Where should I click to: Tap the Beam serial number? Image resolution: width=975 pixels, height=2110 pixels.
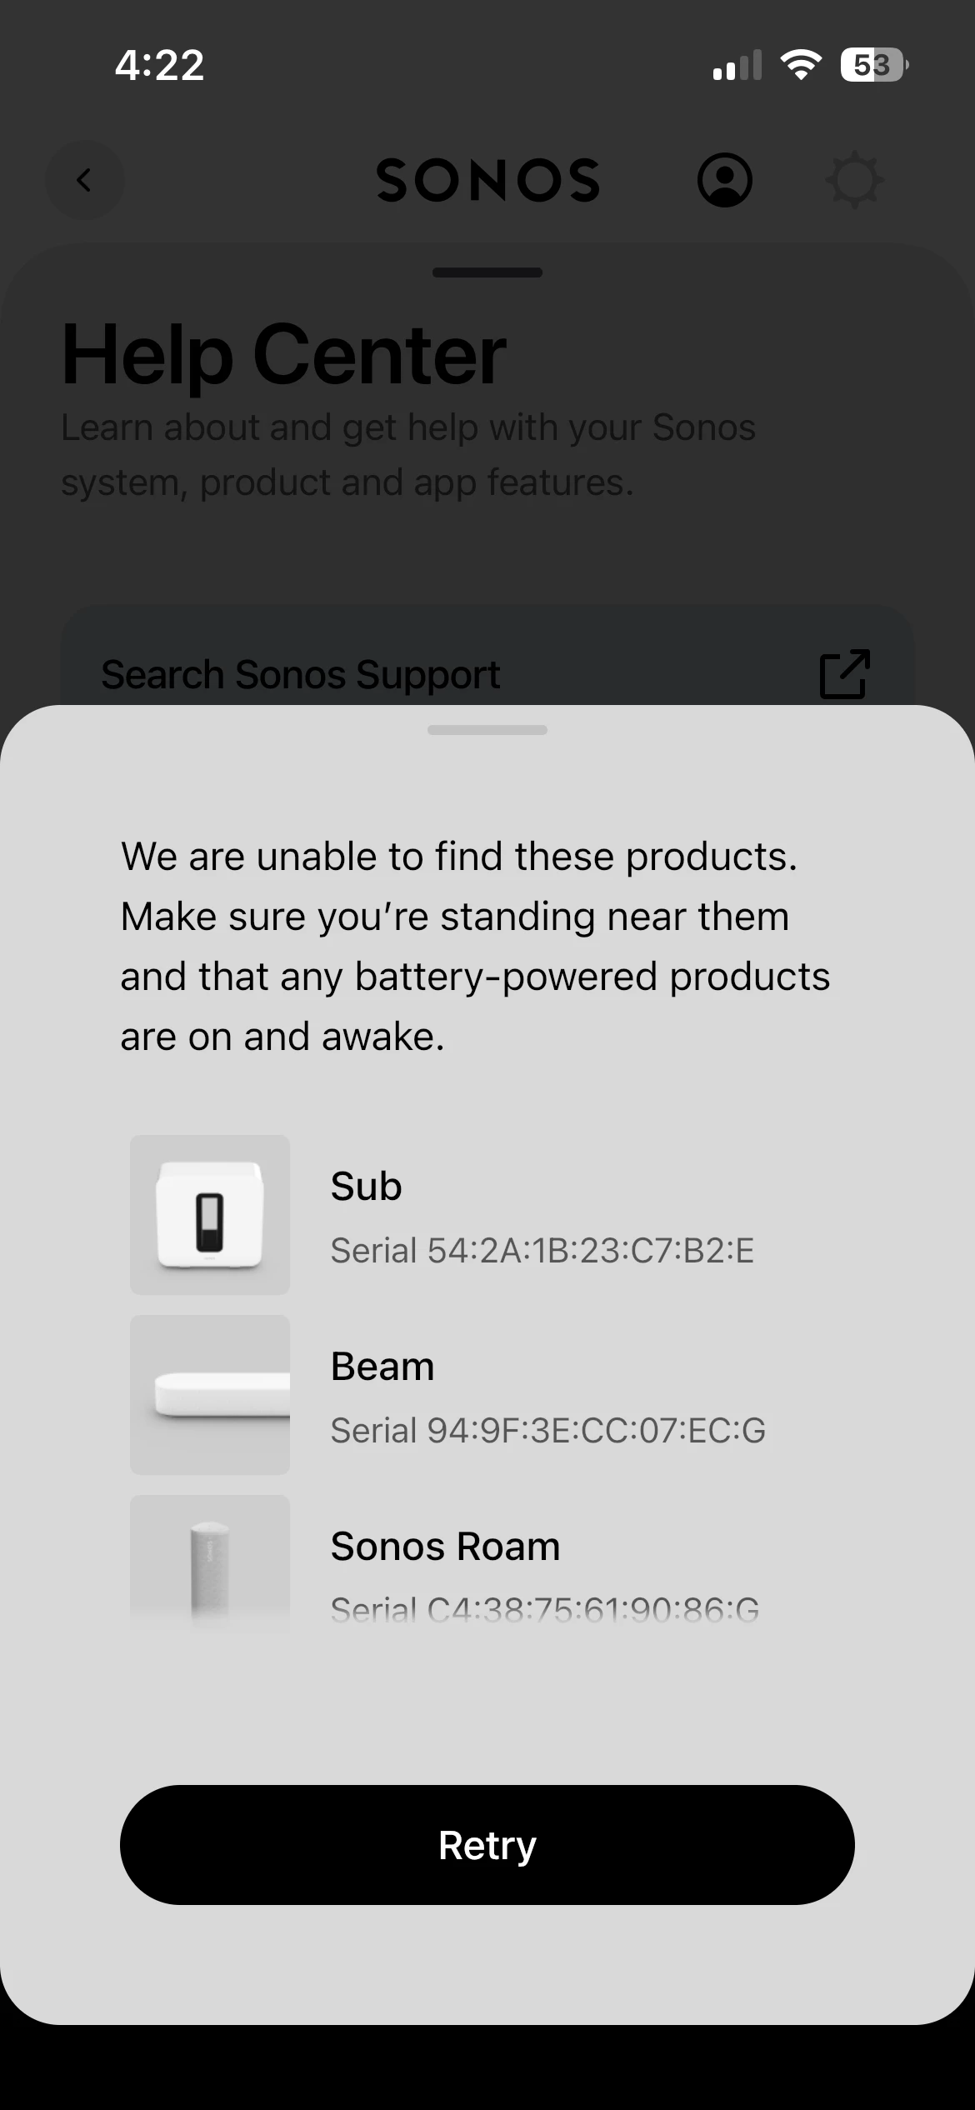547,1430
